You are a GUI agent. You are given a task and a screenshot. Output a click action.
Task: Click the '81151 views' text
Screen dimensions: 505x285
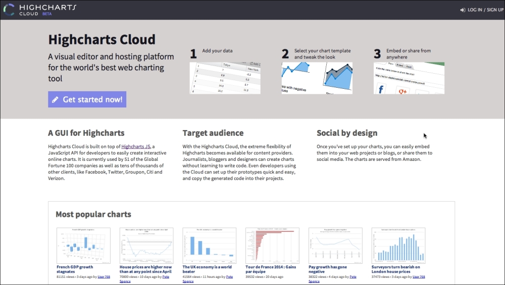[x=65, y=276]
